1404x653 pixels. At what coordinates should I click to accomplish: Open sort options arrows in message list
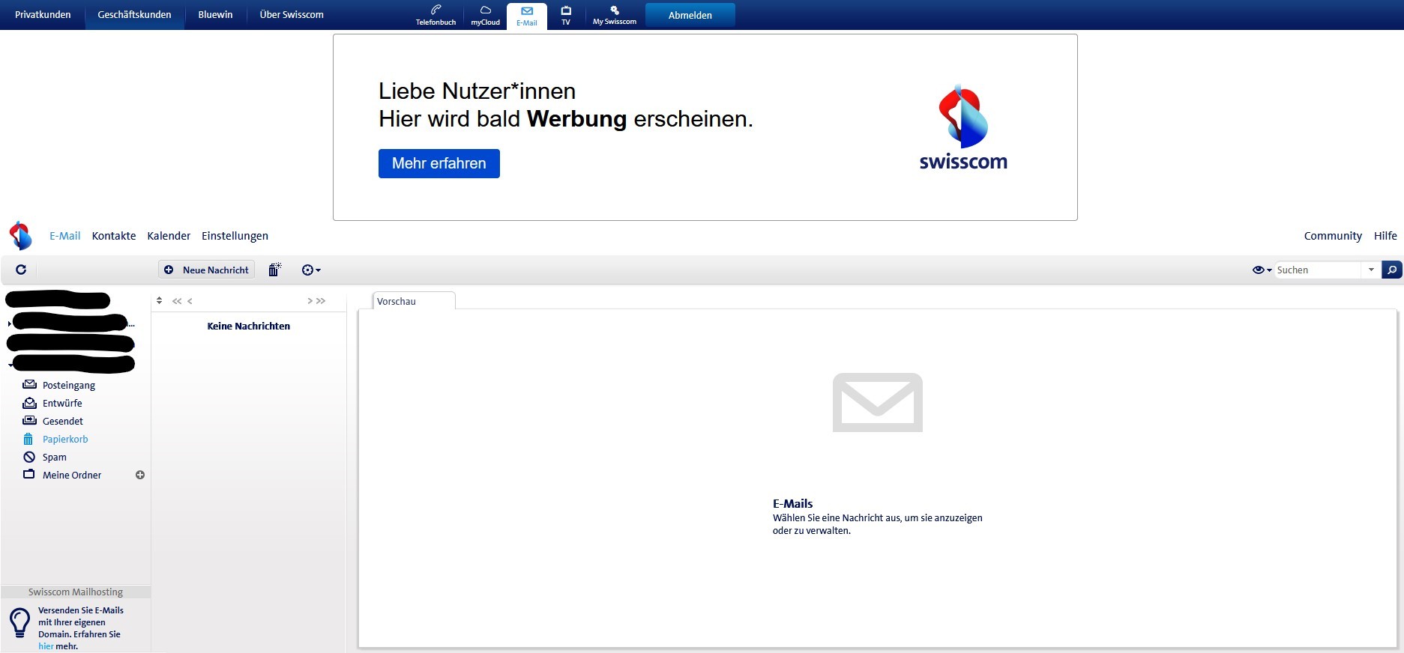point(160,300)
